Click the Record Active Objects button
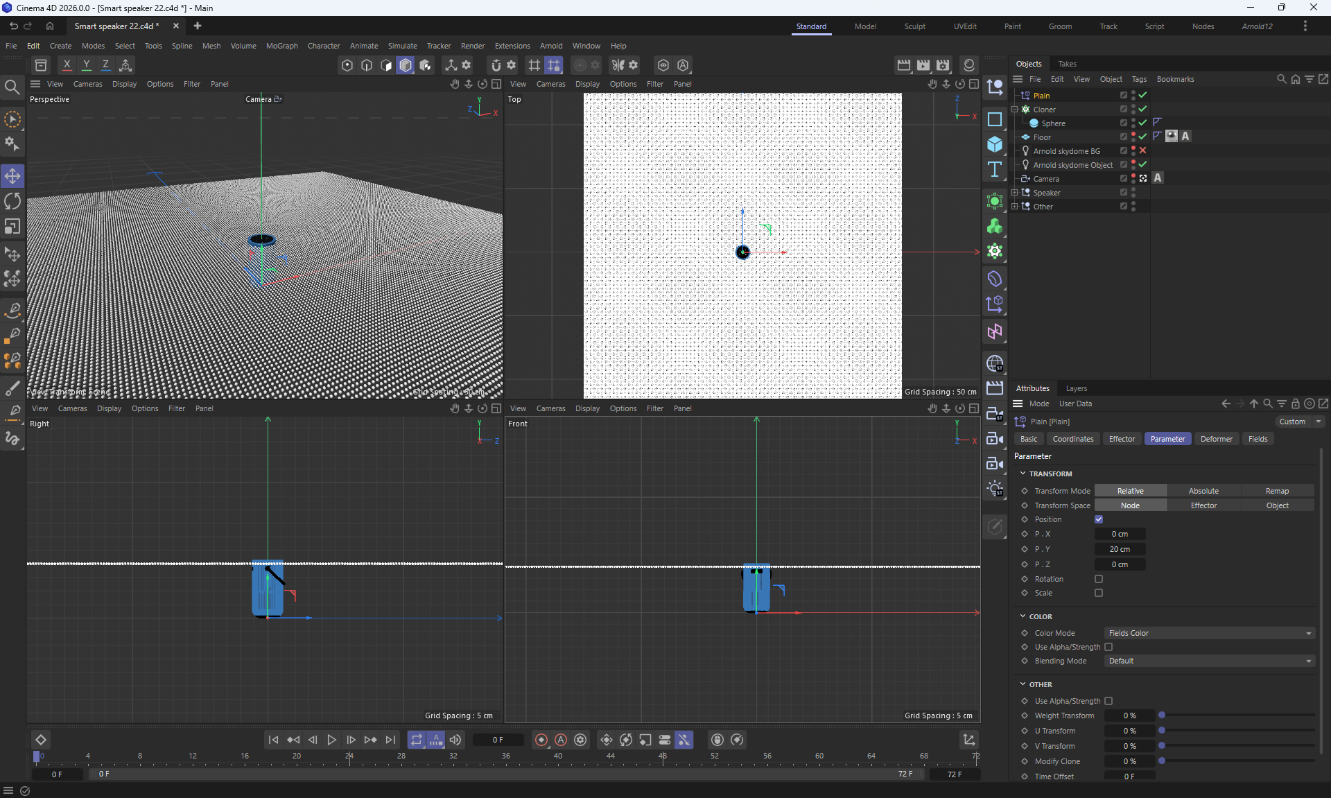Screen dimensions: 1331x798 541,740
